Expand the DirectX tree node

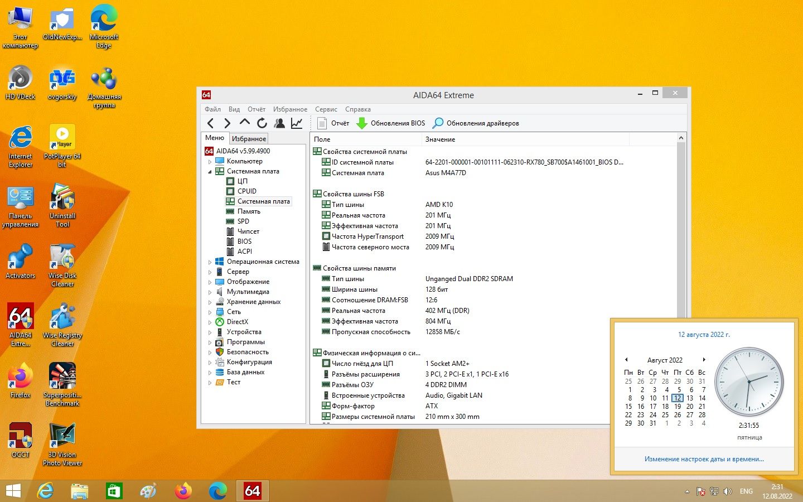pyautogui.click(x=210, y=322)
